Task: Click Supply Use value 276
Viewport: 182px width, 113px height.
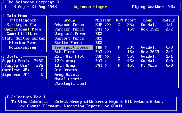Action: [x=40, y=65]
